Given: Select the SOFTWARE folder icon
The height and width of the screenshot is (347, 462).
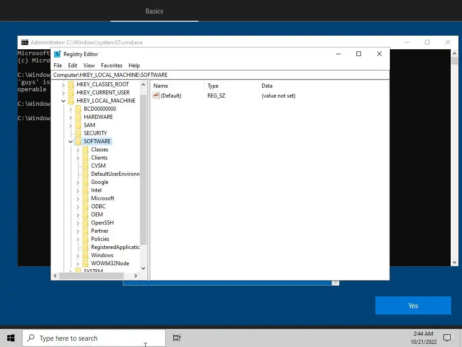Looking at the screenshot, I should 78,141.
